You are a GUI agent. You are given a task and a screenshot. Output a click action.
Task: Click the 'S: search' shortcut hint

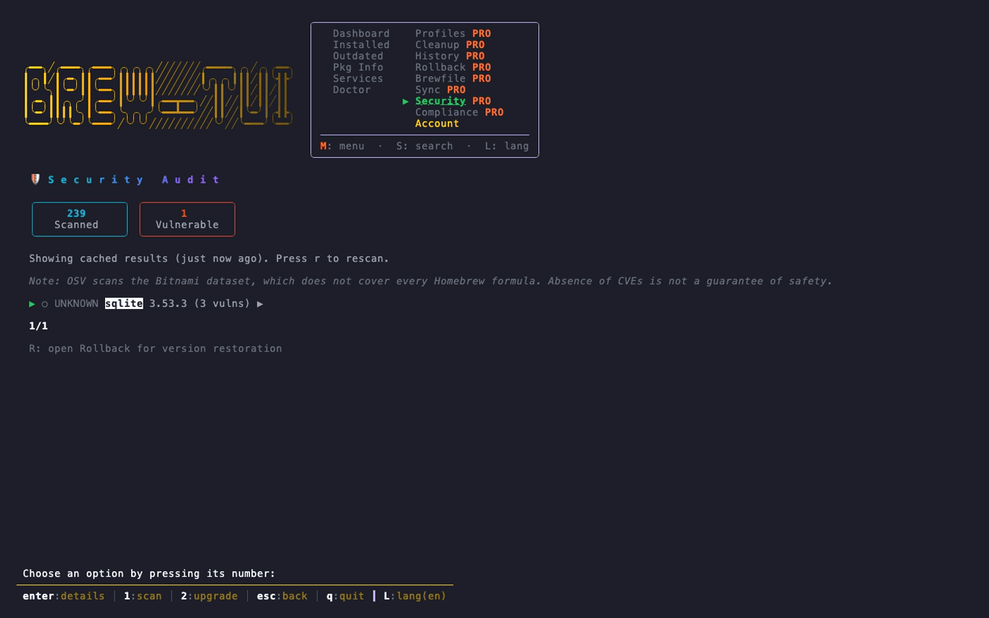(424, 146)
